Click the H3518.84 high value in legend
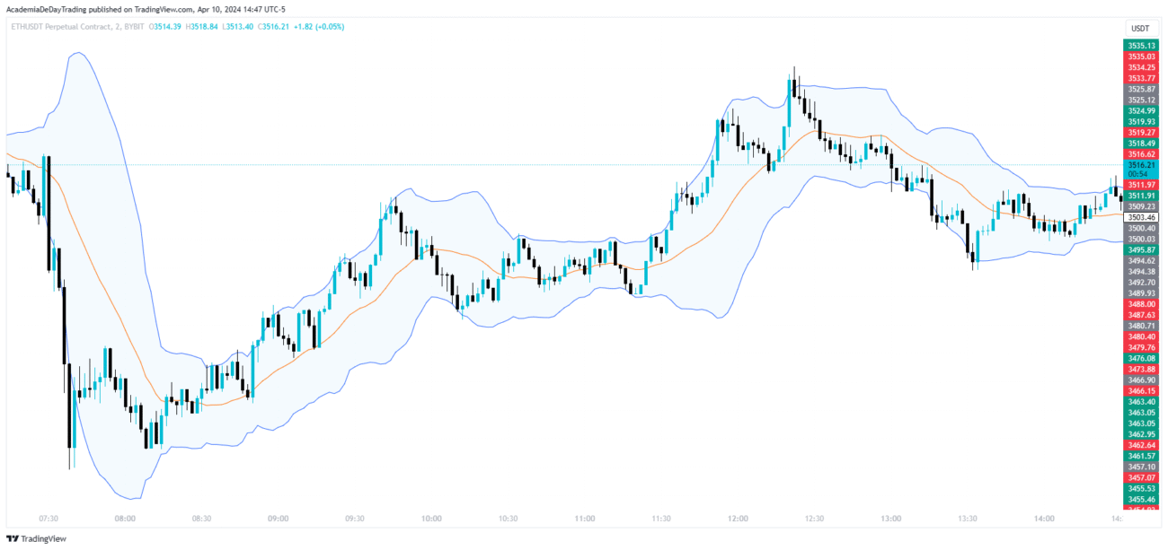This screenshot has height=550, width=1168. pos(202,27)
